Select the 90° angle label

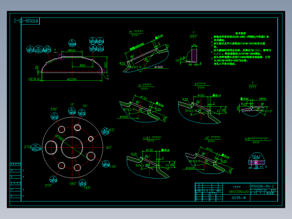[x=109, y=148]
